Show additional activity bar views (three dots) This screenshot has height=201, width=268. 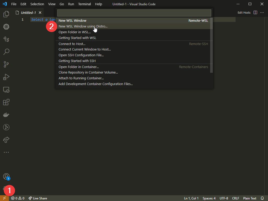(x=6, y=152)
